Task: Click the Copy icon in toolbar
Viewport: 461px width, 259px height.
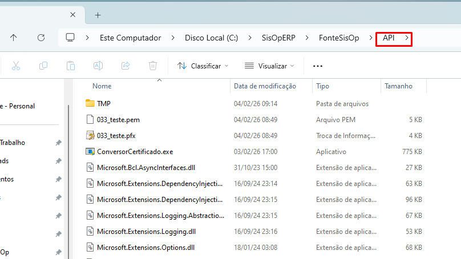Action: coord(43,66)
